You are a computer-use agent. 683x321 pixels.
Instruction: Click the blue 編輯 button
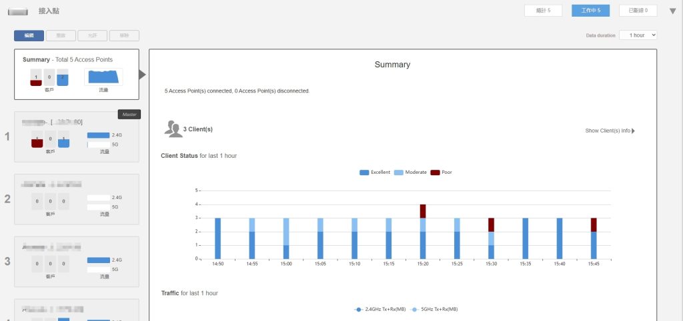coord(29,35)
